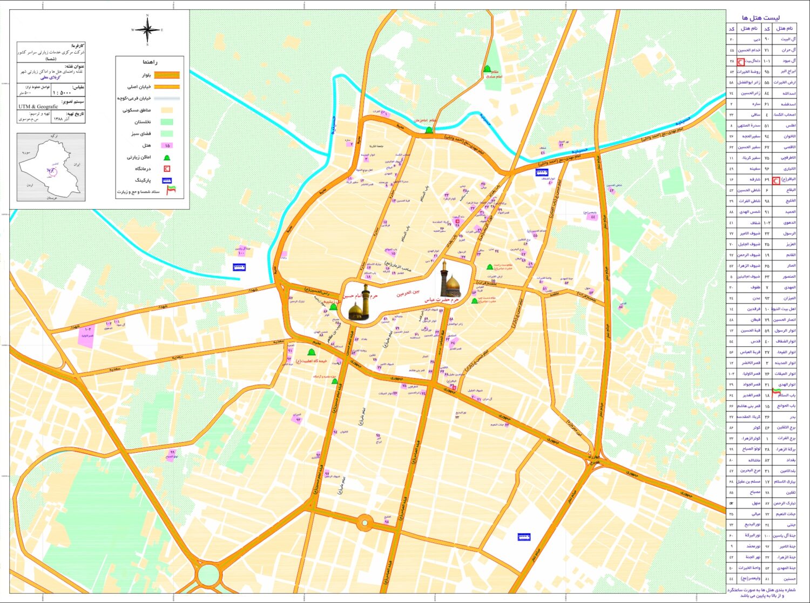
Task: Select the green pilgrimage-site icon in the legend
Action: [167, 158]
